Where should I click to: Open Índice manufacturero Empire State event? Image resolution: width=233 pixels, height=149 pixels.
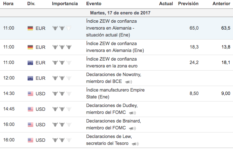pos(115,94)
